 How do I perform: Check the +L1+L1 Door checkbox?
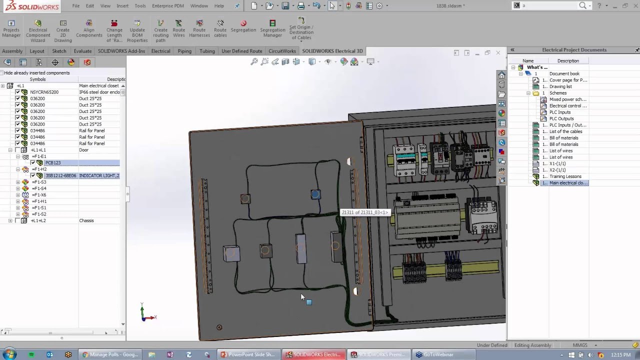click(x=17, y=150)
